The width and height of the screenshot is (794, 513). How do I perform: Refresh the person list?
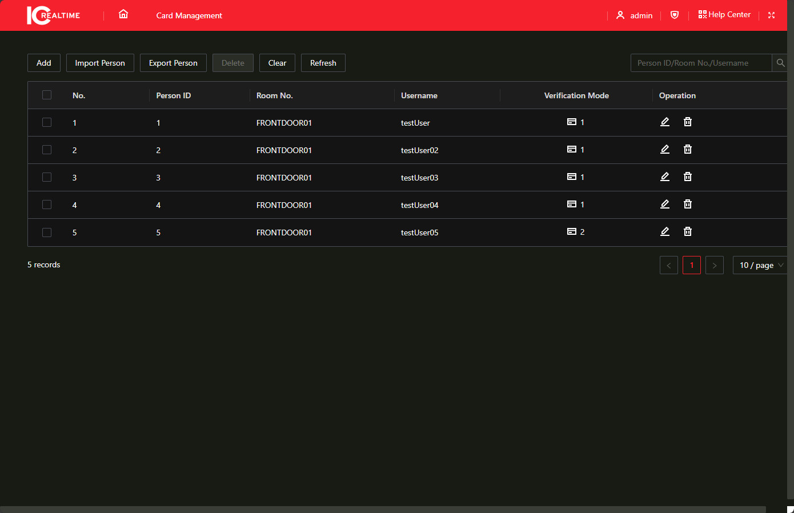[323, 63]
